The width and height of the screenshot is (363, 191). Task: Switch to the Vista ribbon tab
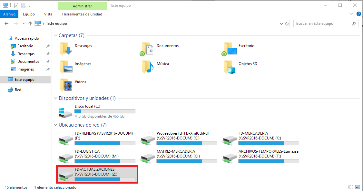pyautogui.click(x=48, y=14)
